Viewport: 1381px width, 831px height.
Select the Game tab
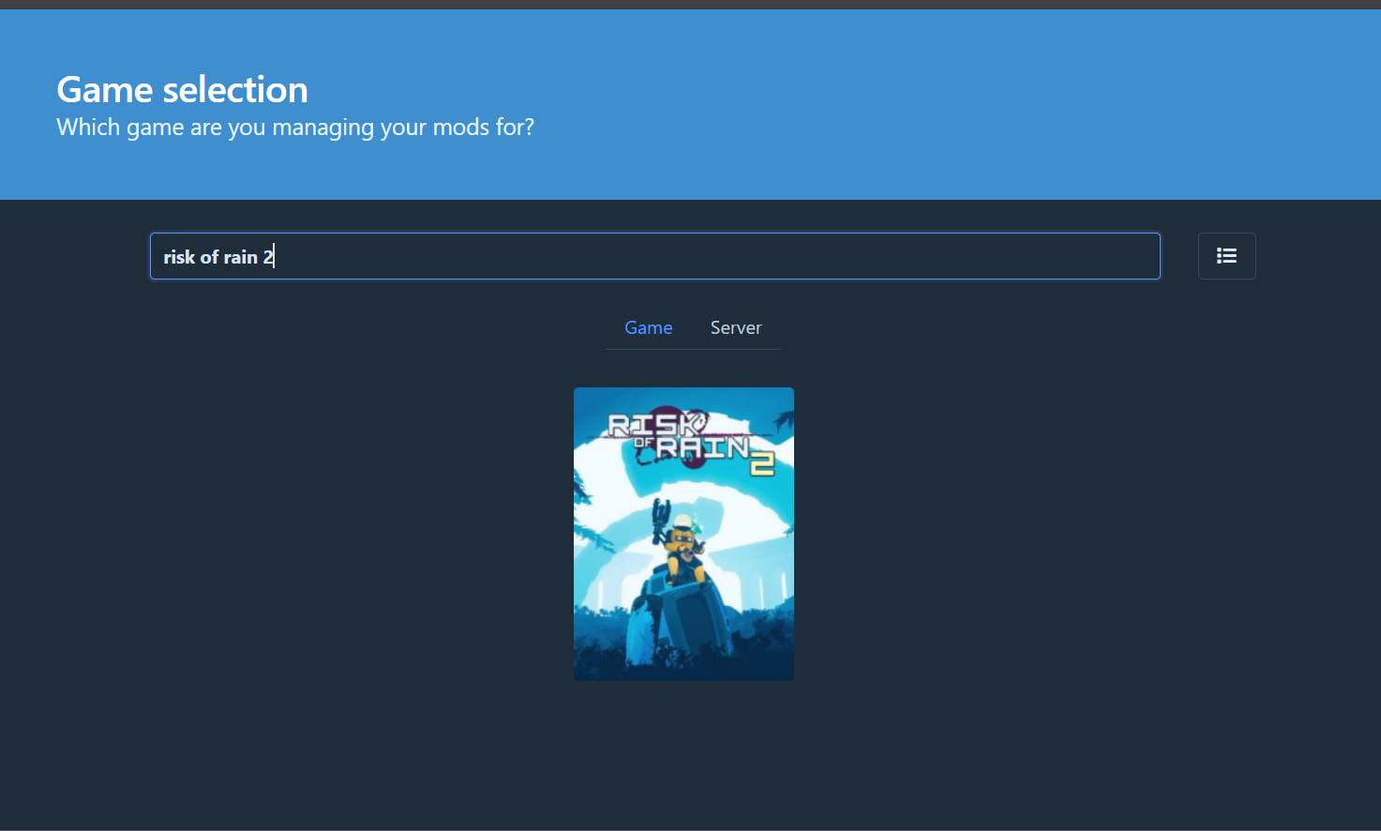point(649,327)
